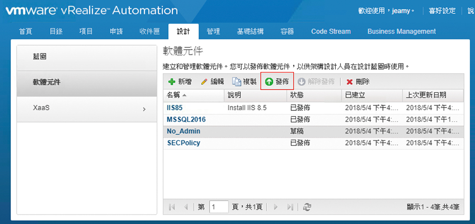475x224 pixels.
Task: Sort by the 說明 column header
Action: point(256,95)
